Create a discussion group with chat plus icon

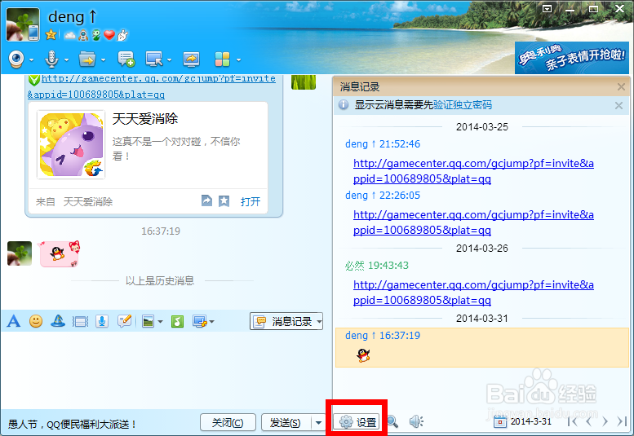pyautogui.click(x=126, y=59)
